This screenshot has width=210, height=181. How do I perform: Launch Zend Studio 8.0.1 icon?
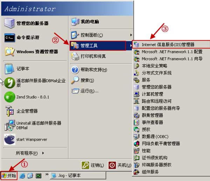pyautogui.click(x=9, y=97)
